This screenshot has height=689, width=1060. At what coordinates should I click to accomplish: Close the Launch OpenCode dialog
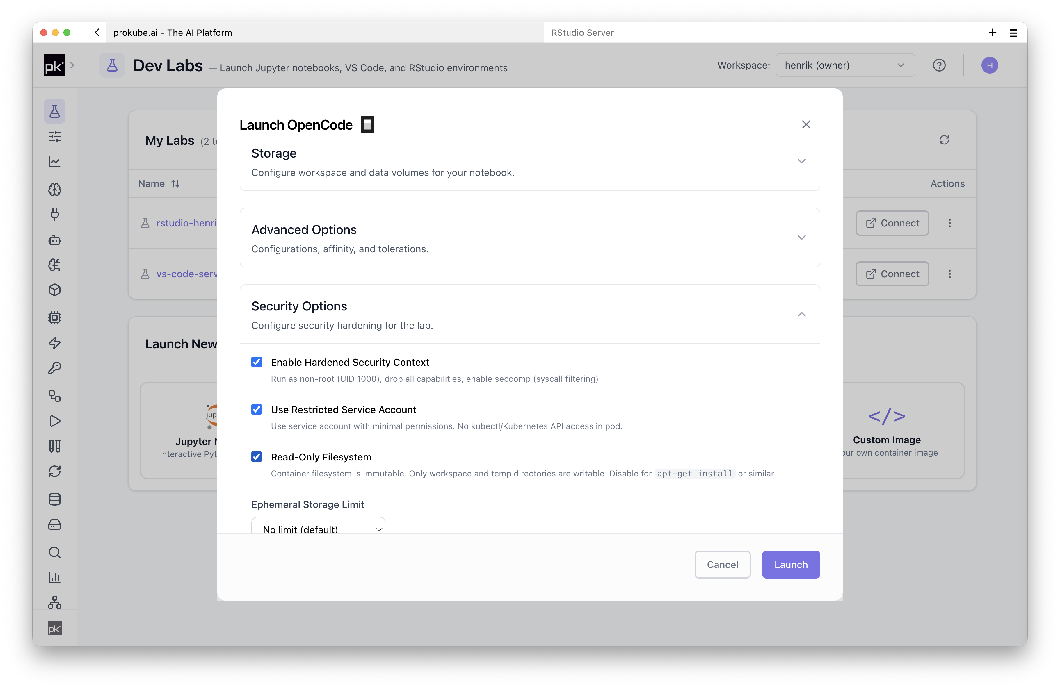pos(806,125)
